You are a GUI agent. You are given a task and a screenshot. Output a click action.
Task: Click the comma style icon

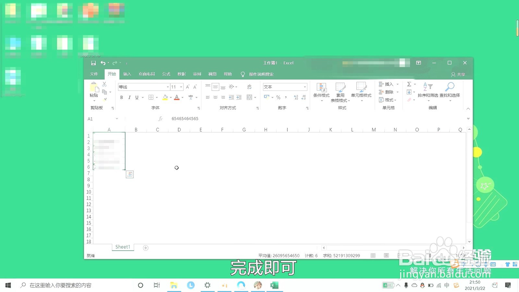click(286, 97)
